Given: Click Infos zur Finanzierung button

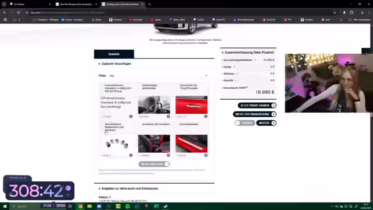Looking at the screenshot, I should tap(255, 114).
